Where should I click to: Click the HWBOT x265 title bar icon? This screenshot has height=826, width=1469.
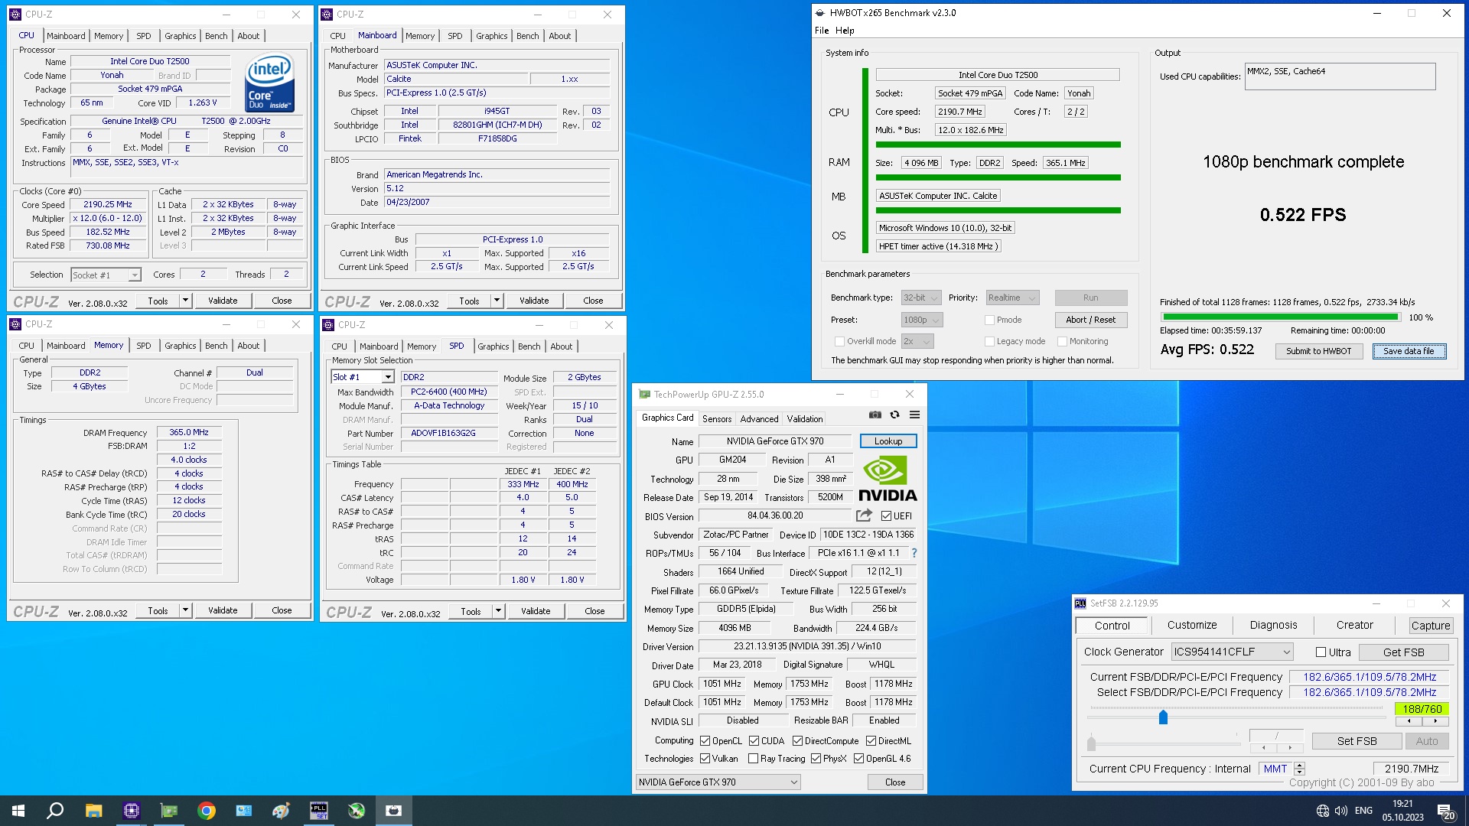point(820,13)
